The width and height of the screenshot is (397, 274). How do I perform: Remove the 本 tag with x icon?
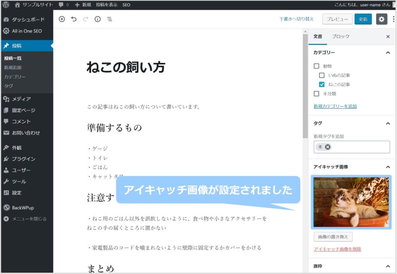[328, 147]
